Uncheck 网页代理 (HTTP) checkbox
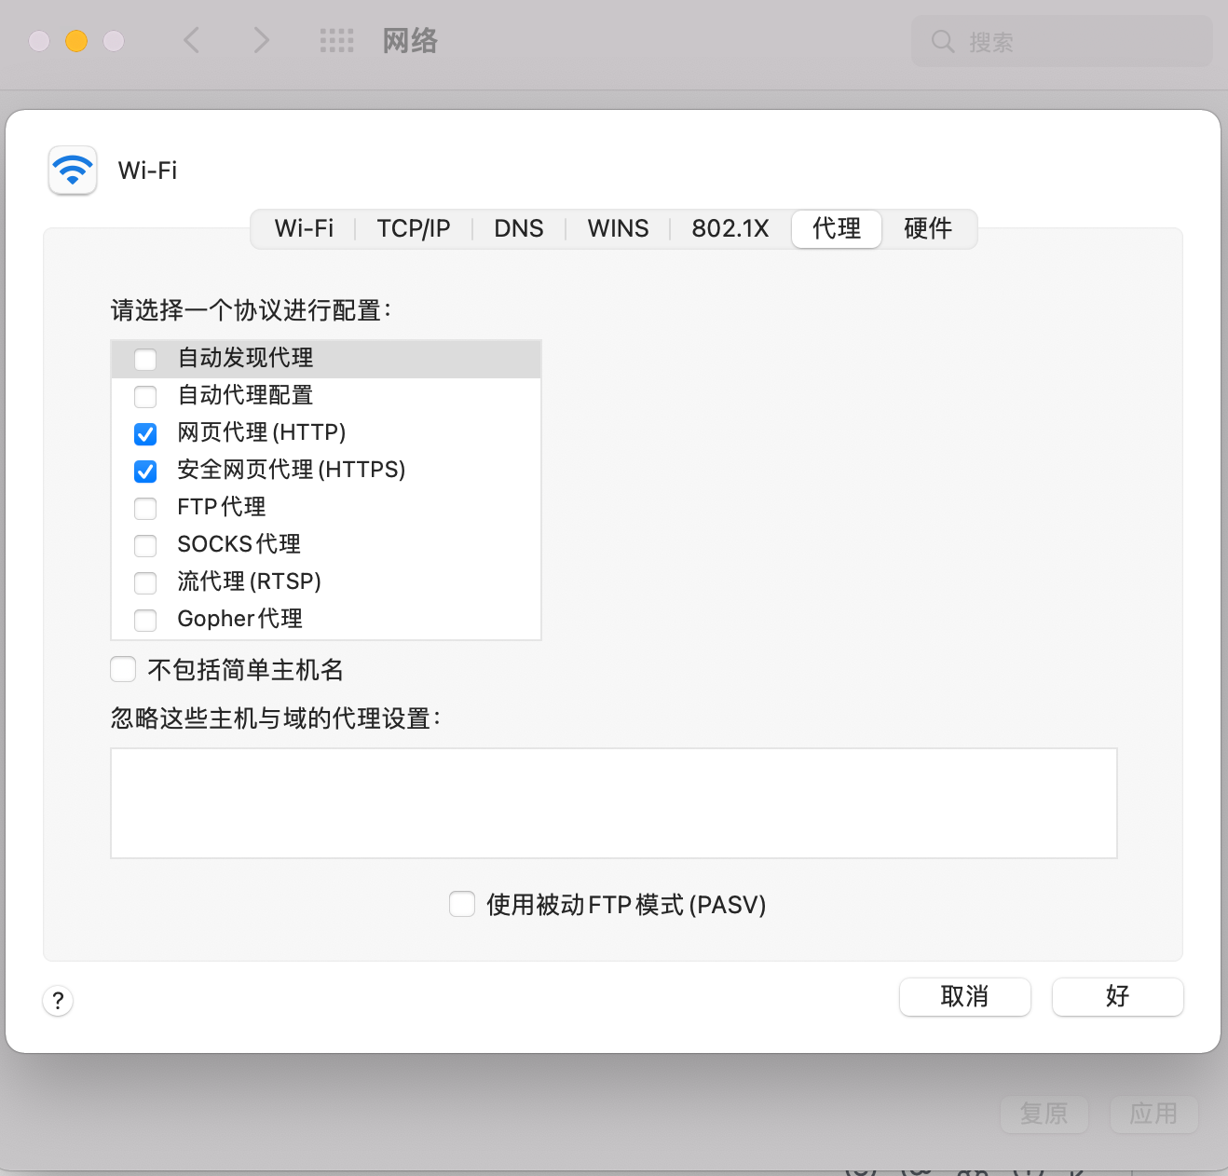 pos(145,434)
